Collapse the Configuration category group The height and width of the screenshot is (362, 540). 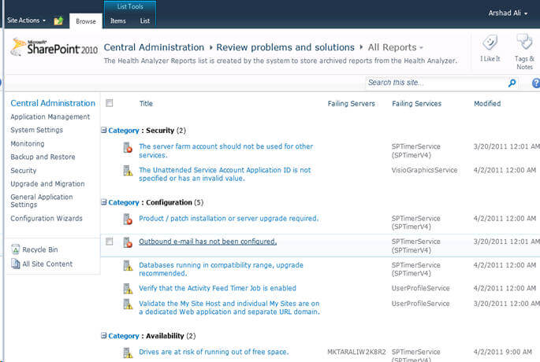(103, 201)
